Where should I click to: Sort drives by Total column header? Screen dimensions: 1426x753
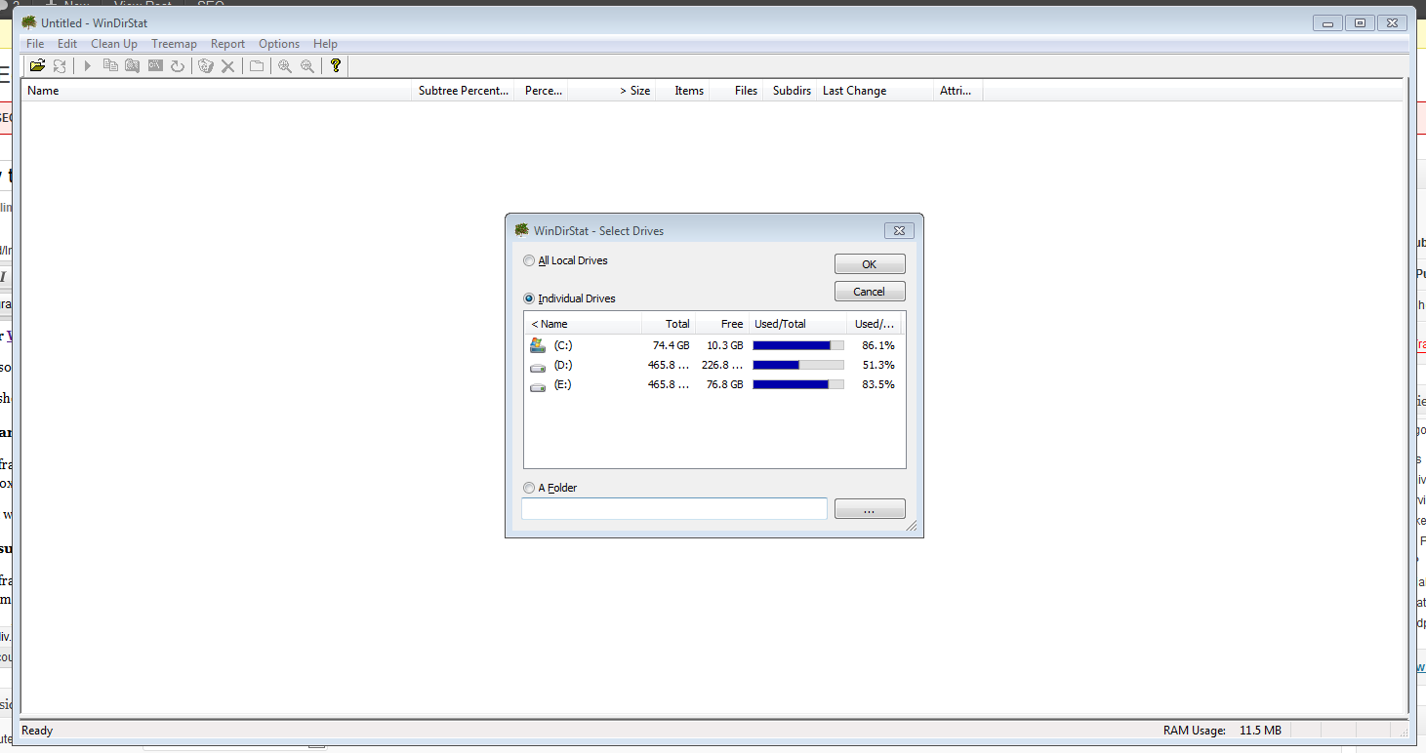click(x=668, y=324)
